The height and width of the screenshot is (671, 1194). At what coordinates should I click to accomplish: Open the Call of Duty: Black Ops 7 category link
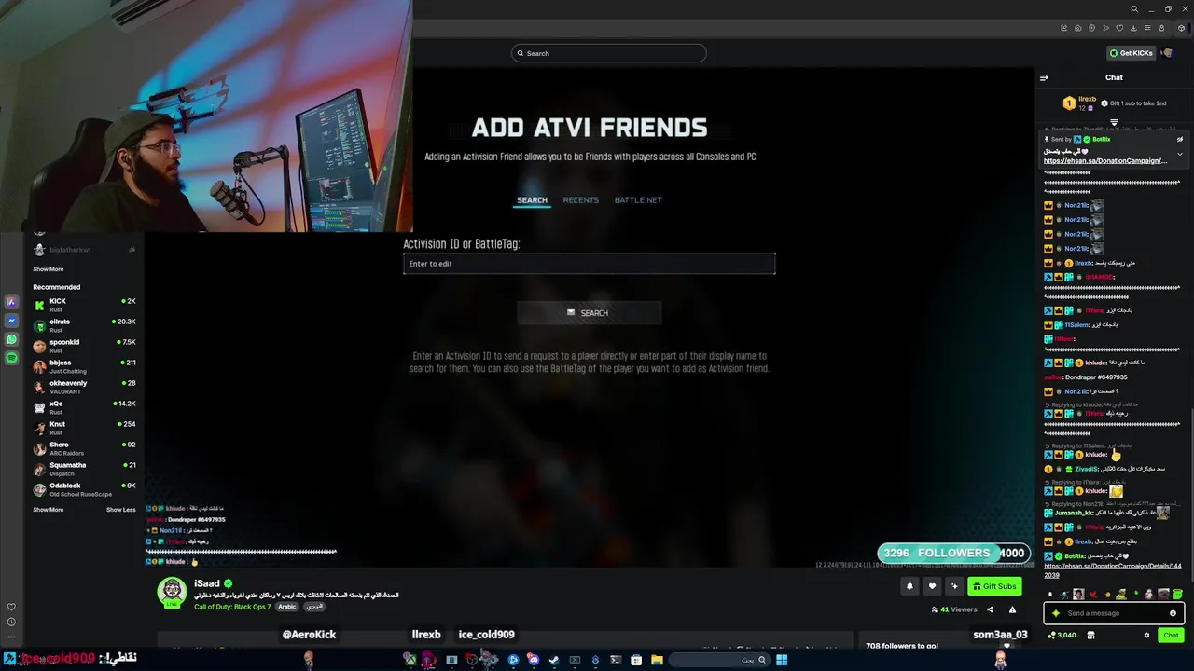pyautogui.click(x=232, y=607)
